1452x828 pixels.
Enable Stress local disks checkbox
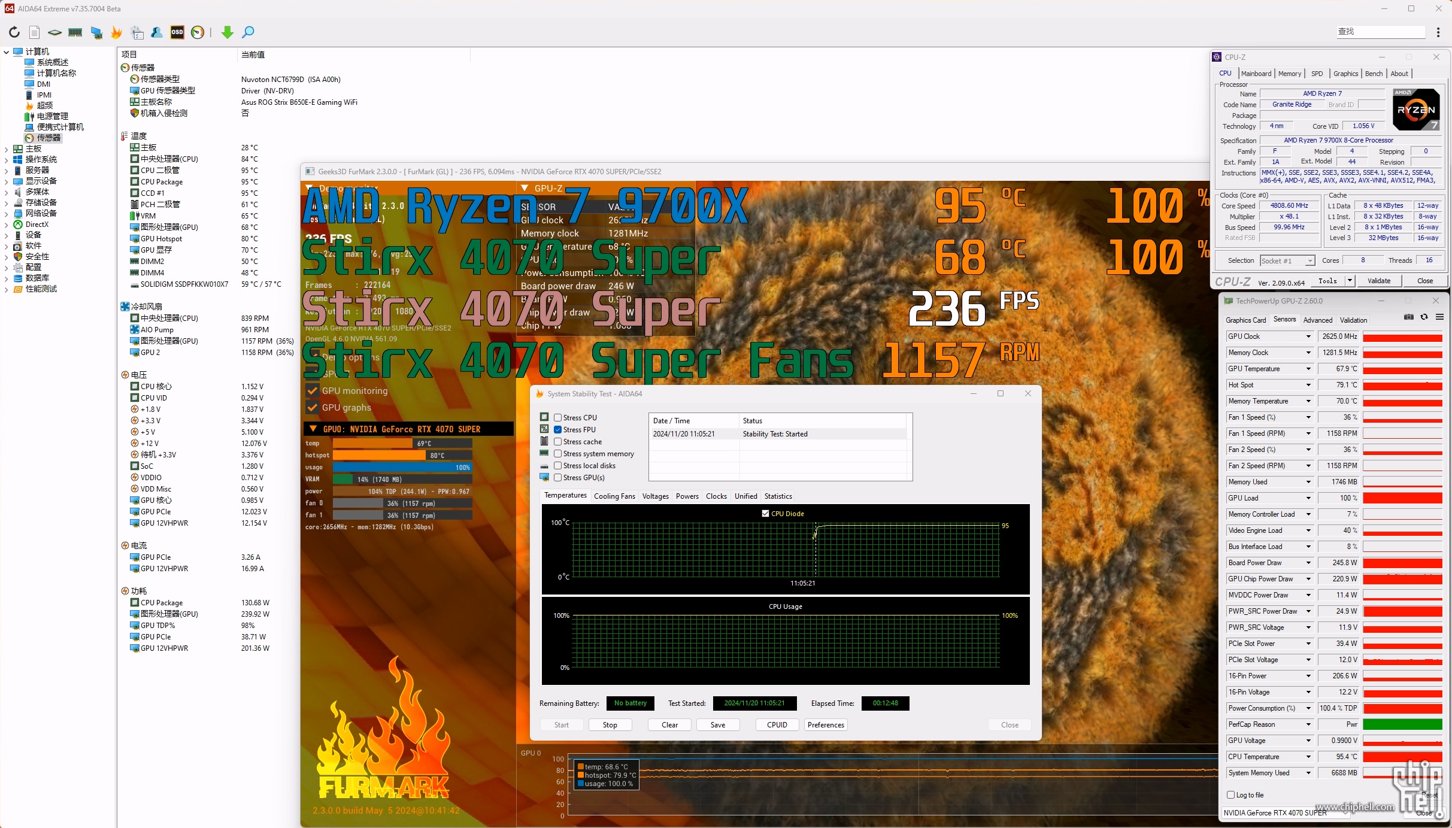pyautogui.click(x=557, y=466)
